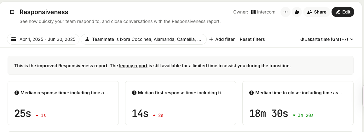This screenshot has width=364, height=132.
Task: Click the globe icon beside Jakarta time
Action: tap(302, 39)
